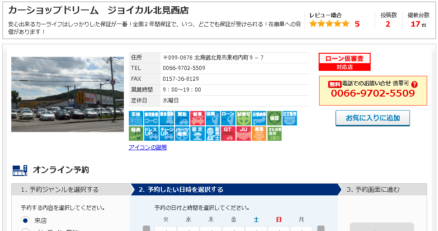Select the 来店 radio button
Screen dimensions: 438x231
coord(25,221)
